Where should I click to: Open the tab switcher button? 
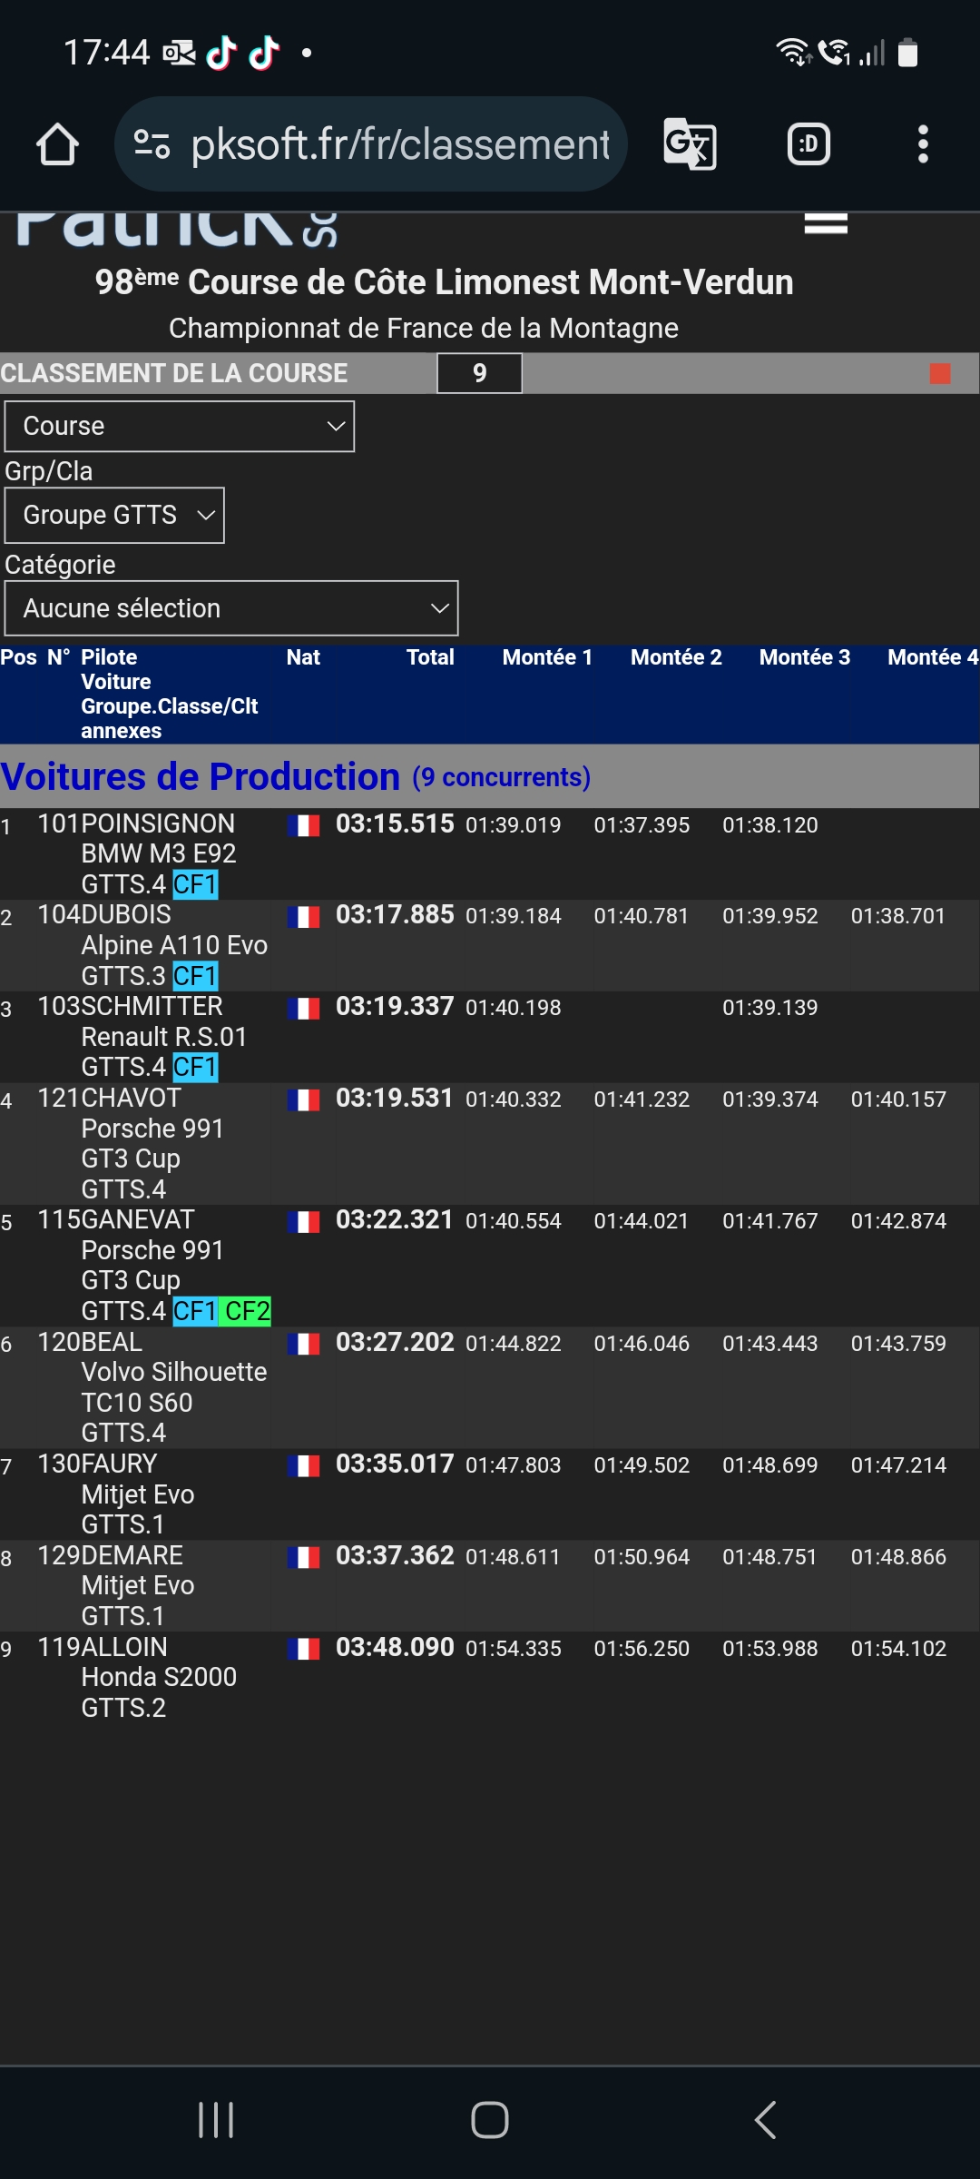click(x=808, y=144)
